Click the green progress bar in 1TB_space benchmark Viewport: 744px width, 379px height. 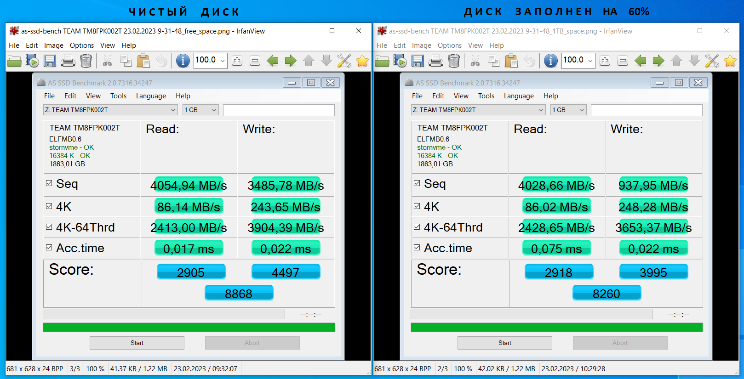coord(557,327)
